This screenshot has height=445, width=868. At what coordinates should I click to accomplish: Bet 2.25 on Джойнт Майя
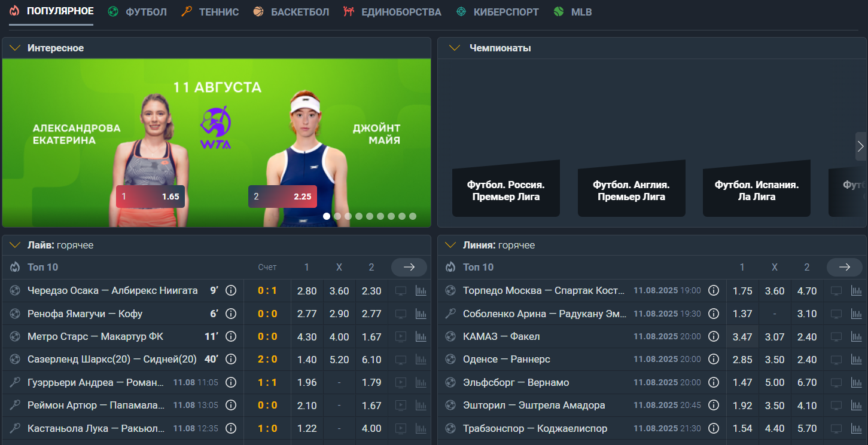[x=282, y=197]
